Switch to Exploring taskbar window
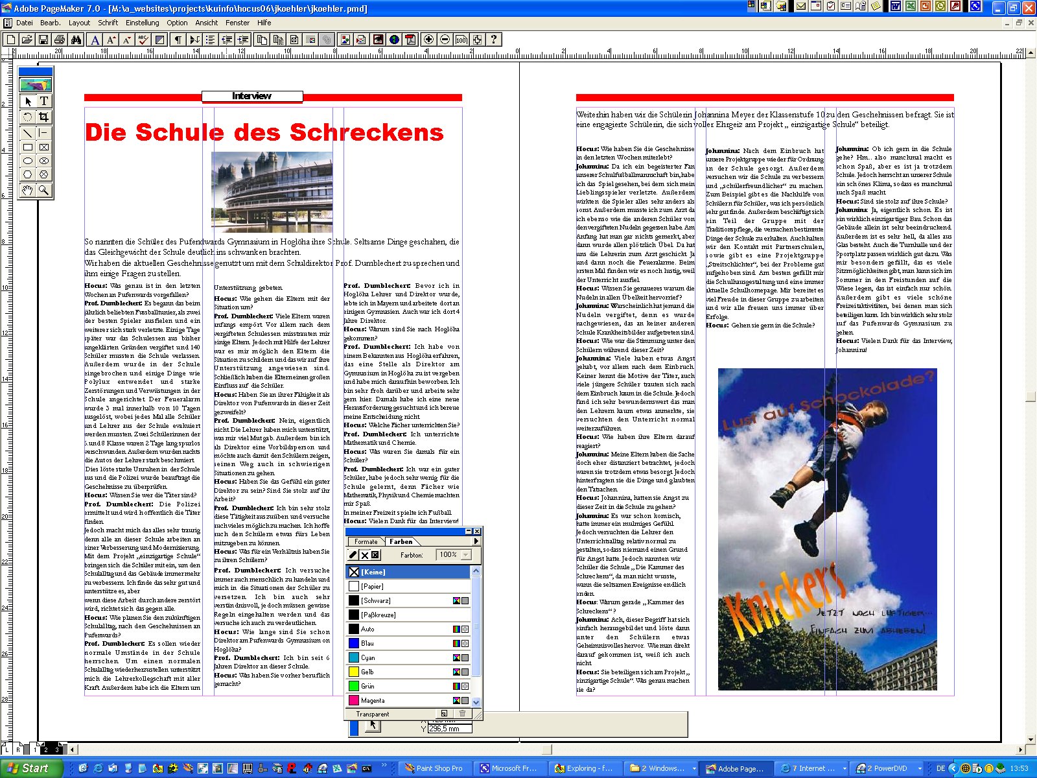This screenshot has height=778, width=1037. 585,768
